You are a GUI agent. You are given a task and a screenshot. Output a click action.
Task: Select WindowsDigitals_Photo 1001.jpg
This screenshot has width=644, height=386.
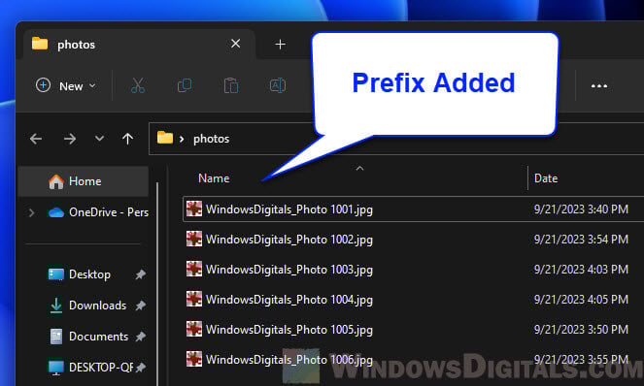[x=289, y=209]
